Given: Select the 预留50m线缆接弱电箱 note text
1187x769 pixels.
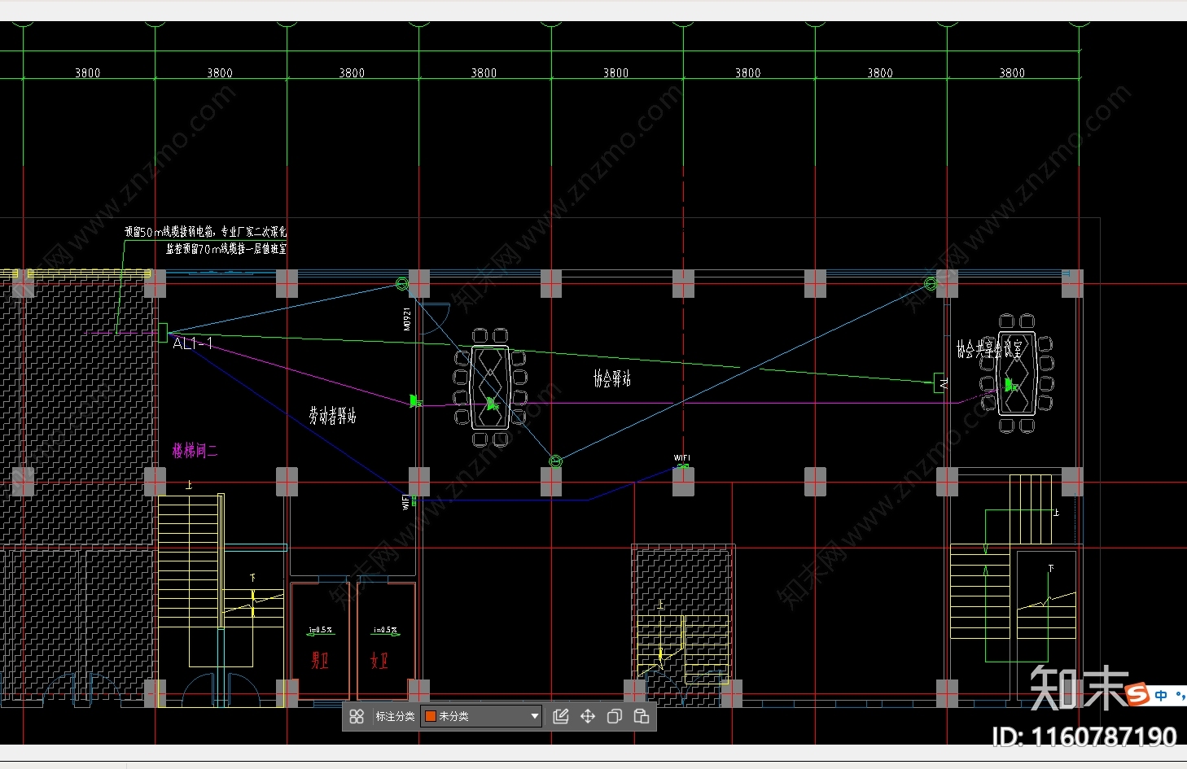Looking at the screenshot, I should point(205,232).
